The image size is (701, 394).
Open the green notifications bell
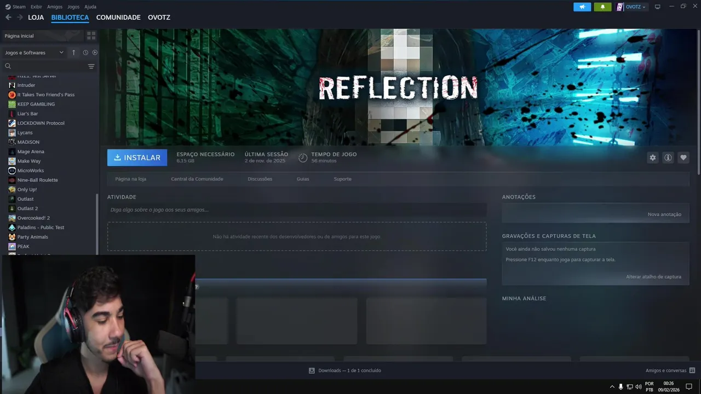(602, 7)
